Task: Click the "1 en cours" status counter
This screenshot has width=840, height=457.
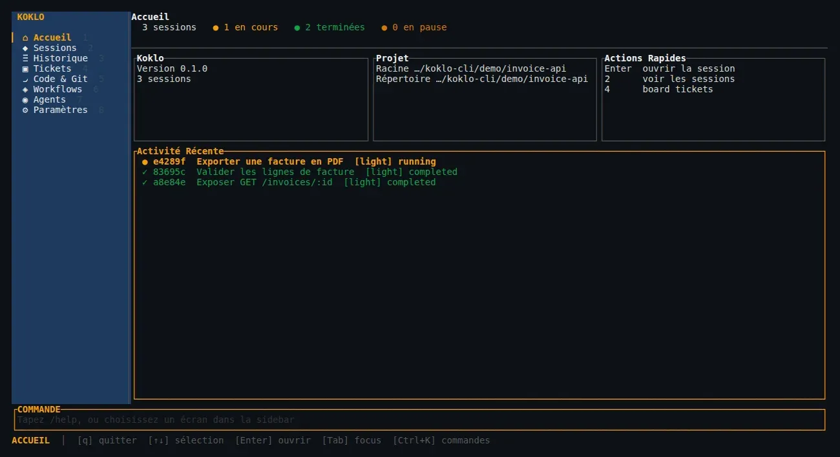Action: click(246, 28)
